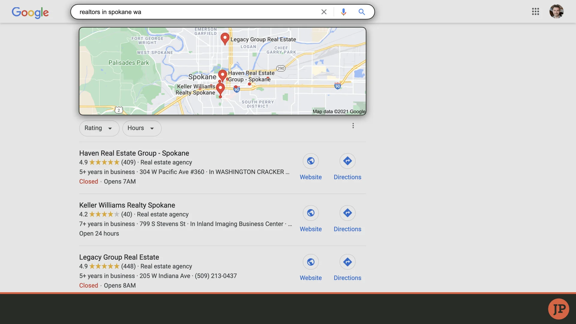The image size is (576, 324).
Task: Click Website link for Haven Real Estate
Action: [311, 177]
